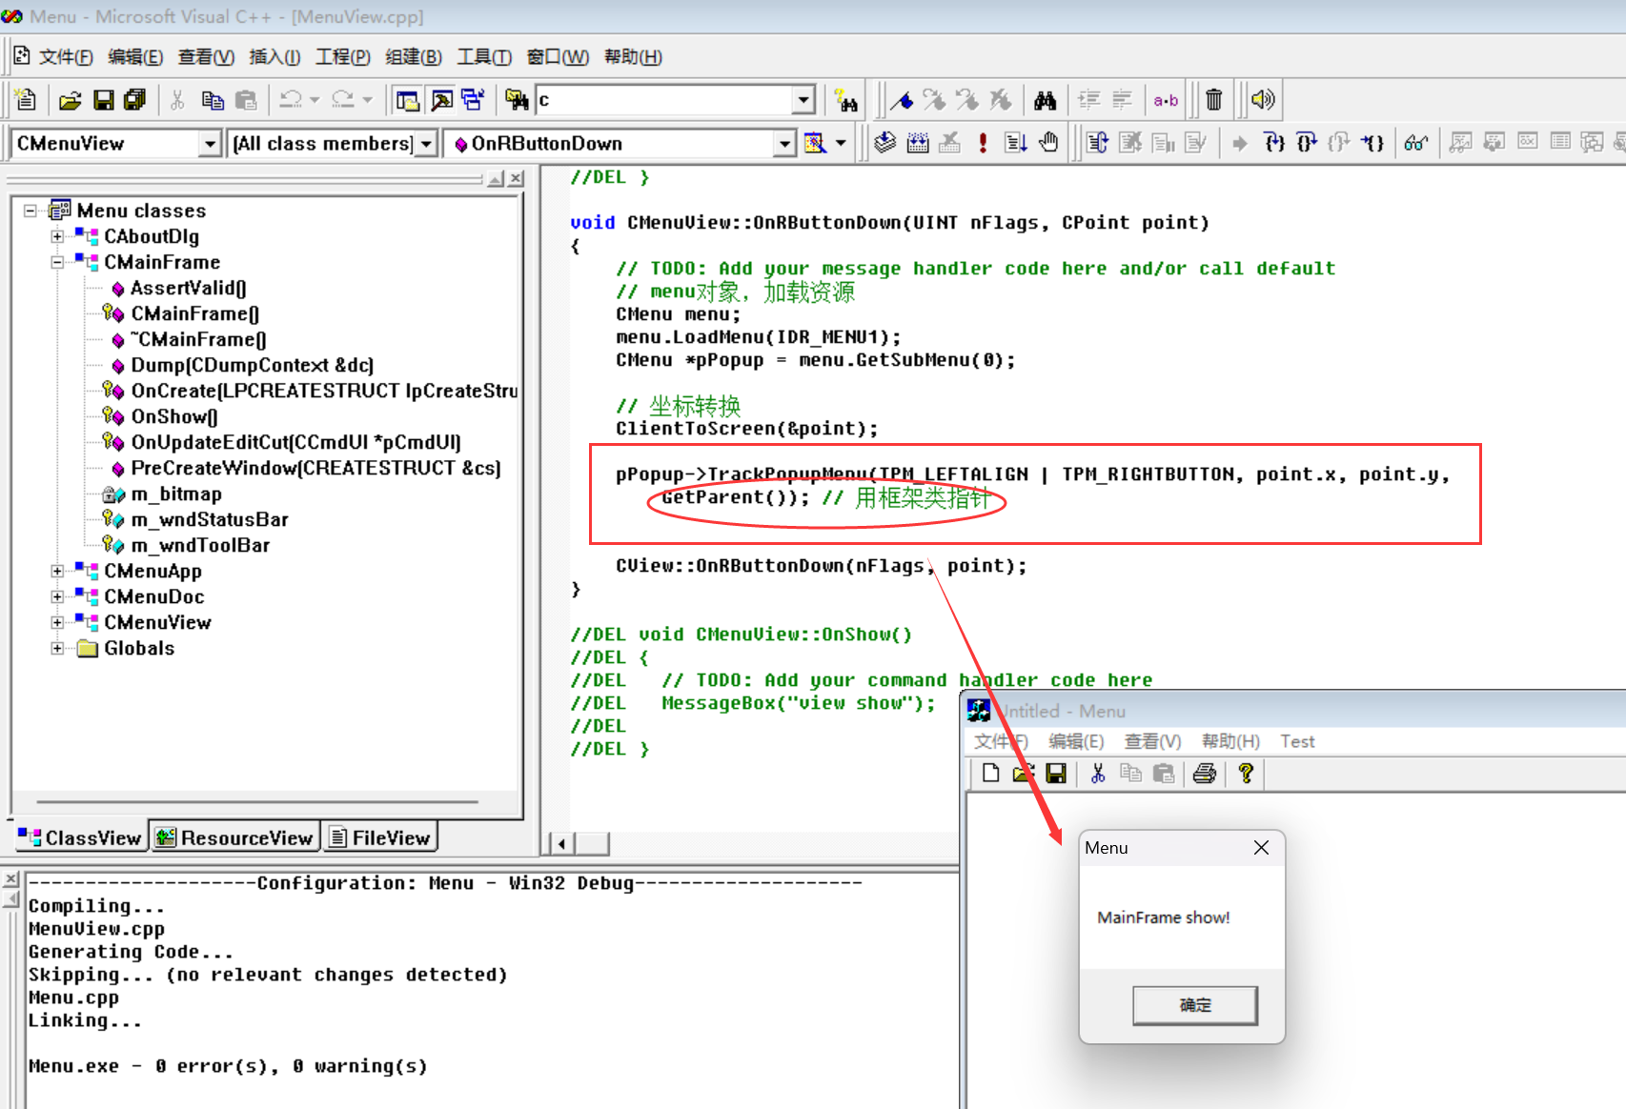This screenshot has width=1626, height=1109.
Task: Open 帮助(H) menu in Untitled - Menu window
Action: [1230, 741]
